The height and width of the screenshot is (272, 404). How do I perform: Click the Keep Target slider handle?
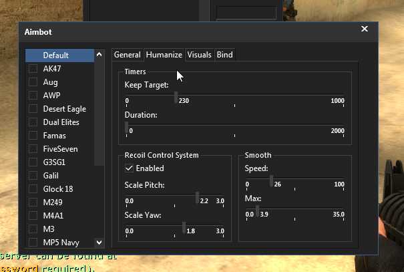pyautogui.click(x=176, y=97)
